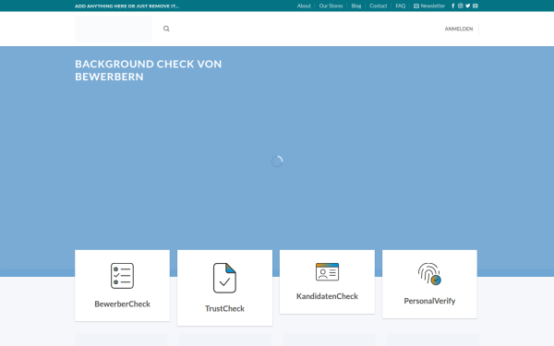The image size is (554, 346).
Task: Open the Instagram social icon
Action: tap(461, 6)
